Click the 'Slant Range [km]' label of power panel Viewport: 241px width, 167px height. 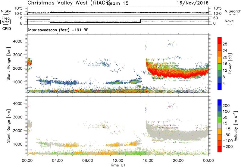[x=8, y=64]
